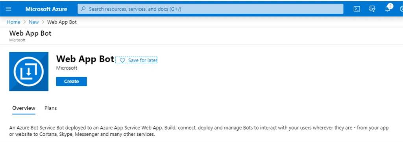This screenshot has width=403, height=142.
Task: Click the Save for later text
Action: (x=142, y=60)
